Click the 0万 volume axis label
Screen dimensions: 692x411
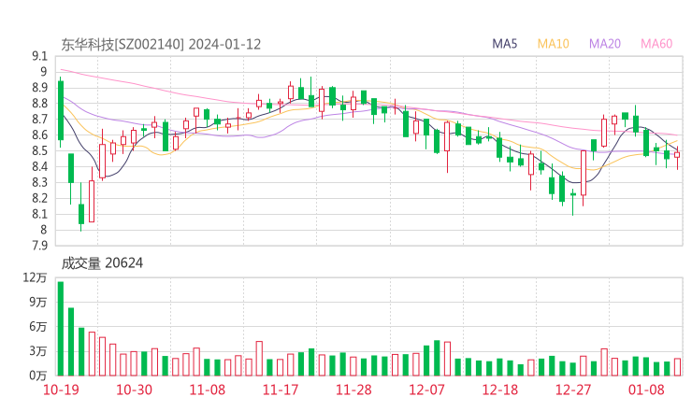[x=38, y=376]
